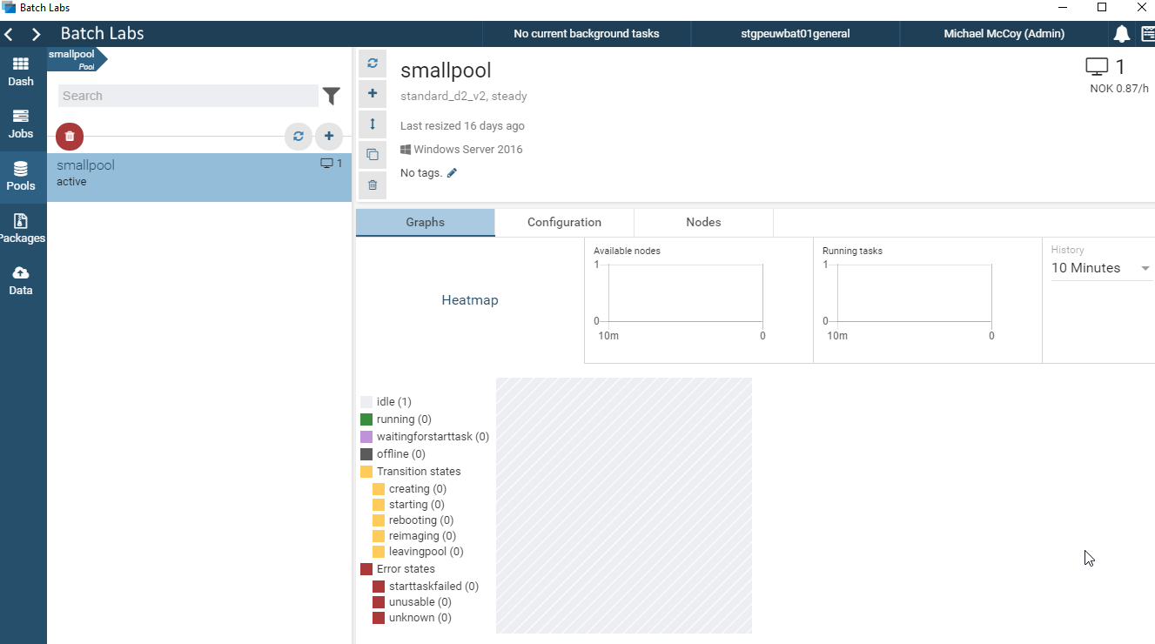1155x644 pixels.
Task: Delete smallpool using the toolbar trash icon
Action: (373, 184)
